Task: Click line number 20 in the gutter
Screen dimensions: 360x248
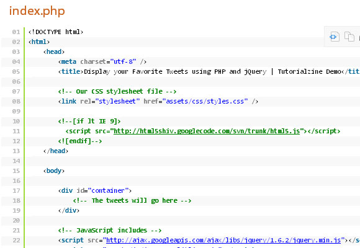Action: click(x=16, y=221)
